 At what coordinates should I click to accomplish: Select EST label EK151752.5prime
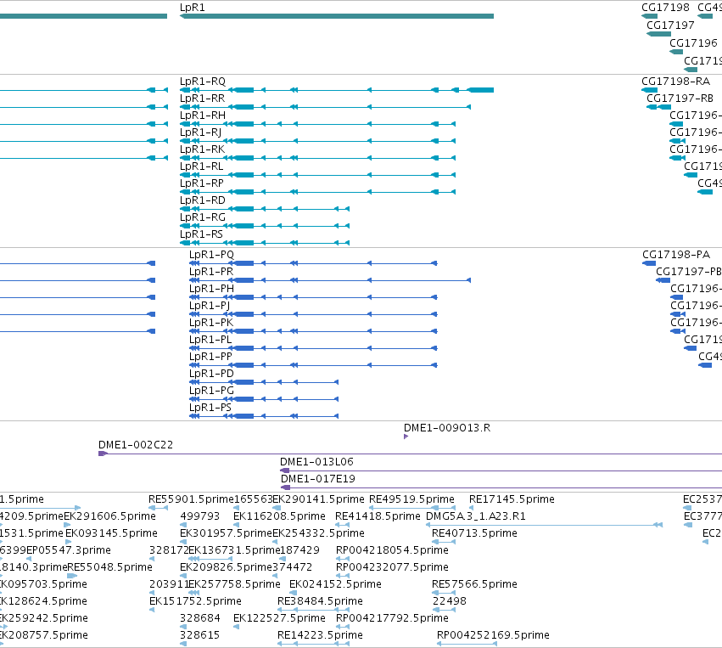(x=195, y=602)
